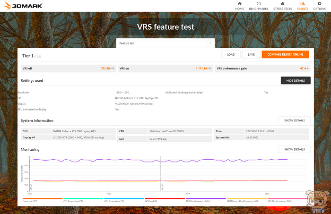Go to Stress Tests chart icon
The height and width of the screenshot is (214, 331).
coord(282,4)
